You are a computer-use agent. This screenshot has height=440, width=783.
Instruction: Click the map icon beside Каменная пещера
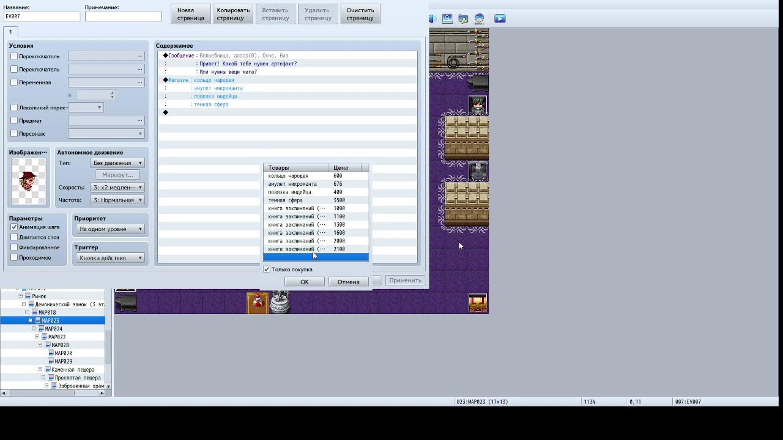(47, 370)
